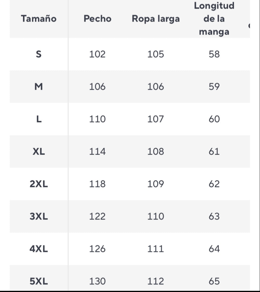Click Ropa larga value 106 in M row
Image resolution: width=260 pixels, height=292 pixels.
(155, 87)
